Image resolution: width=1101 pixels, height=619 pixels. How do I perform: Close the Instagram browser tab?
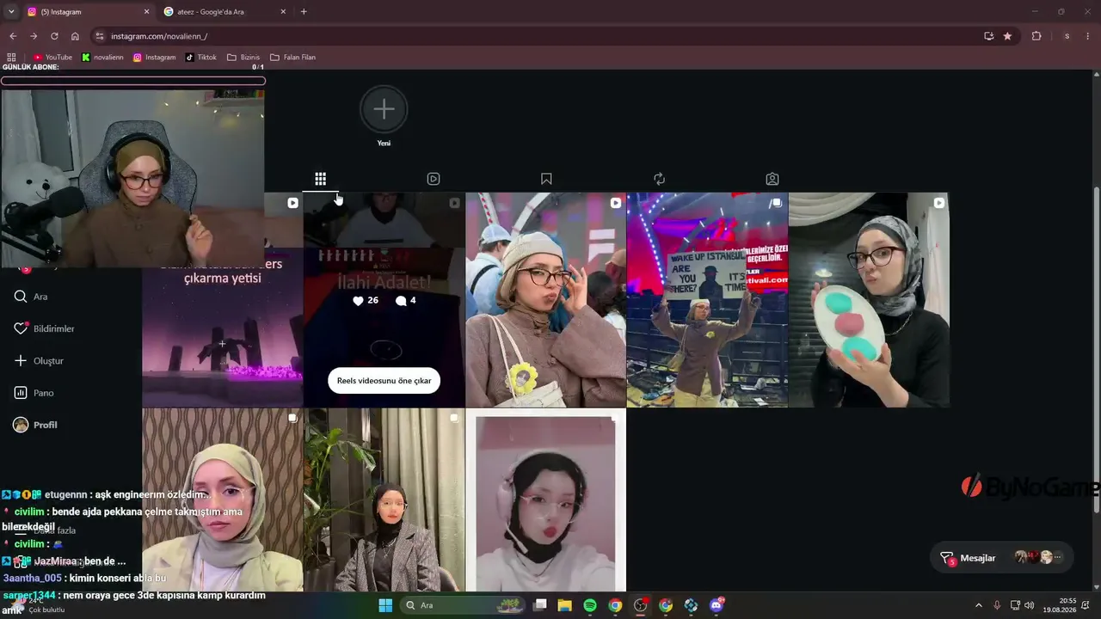point(146,12)
